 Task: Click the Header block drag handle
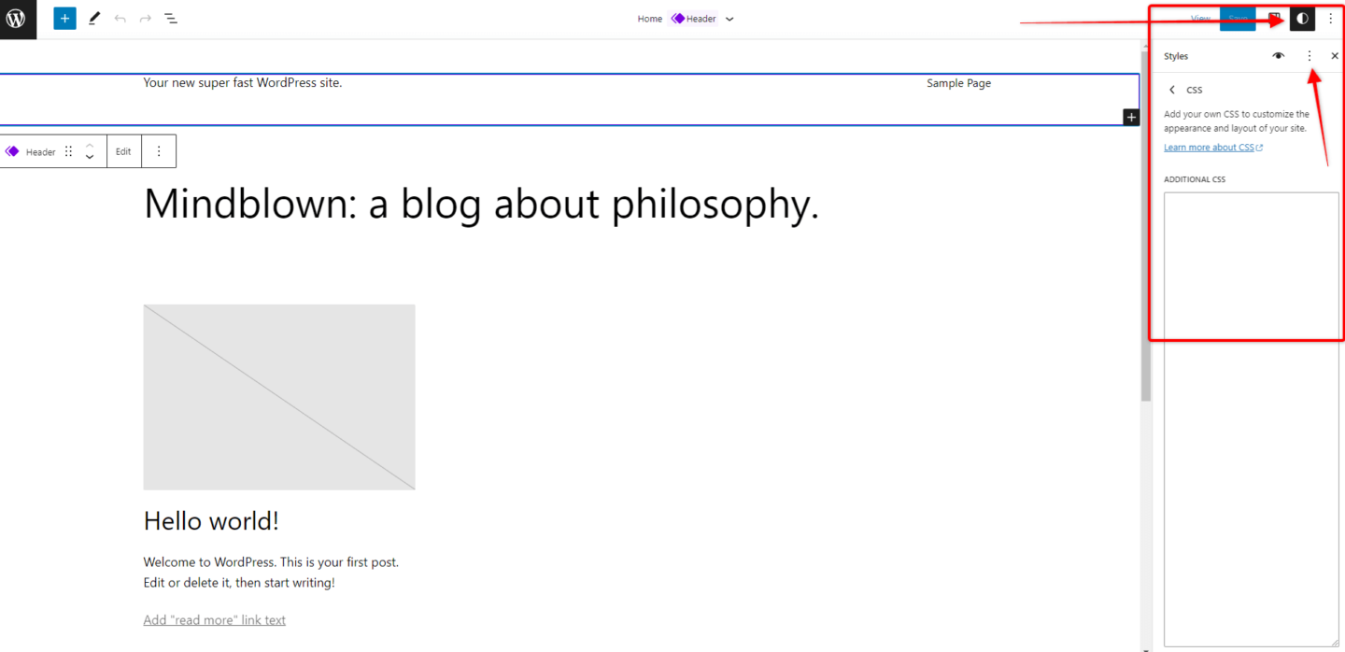[68, 151]
